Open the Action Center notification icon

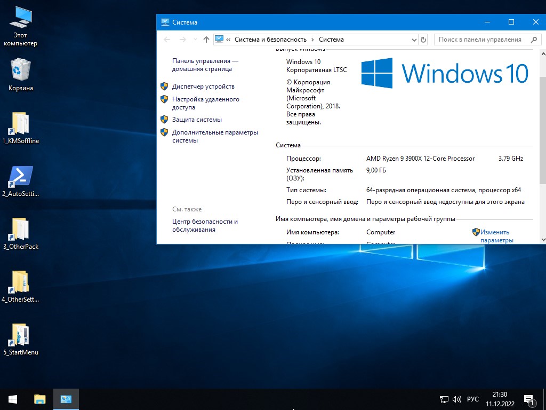pyautogui.click(x=529, y=399)
